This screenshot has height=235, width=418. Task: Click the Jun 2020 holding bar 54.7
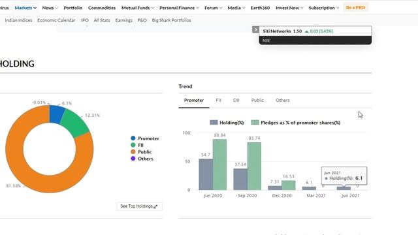click(x=206, y=174)
